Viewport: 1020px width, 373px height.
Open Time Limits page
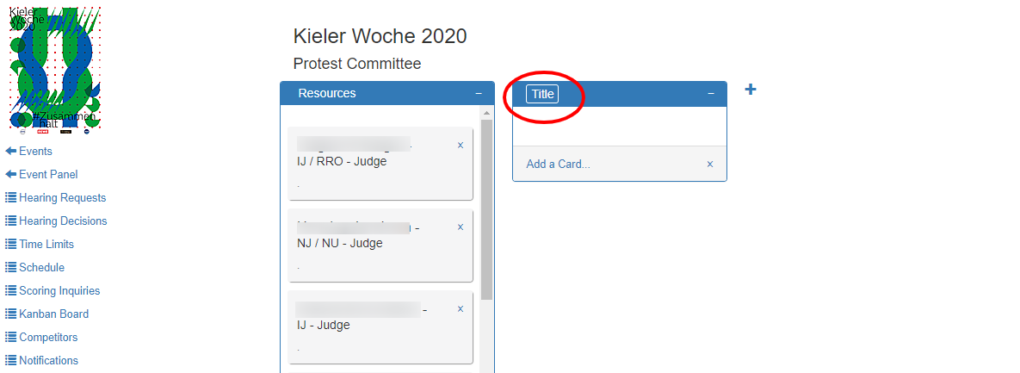click(x=40, y=244)
